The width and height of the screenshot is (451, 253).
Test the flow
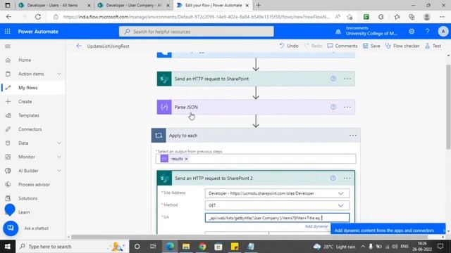coord(433,46)
